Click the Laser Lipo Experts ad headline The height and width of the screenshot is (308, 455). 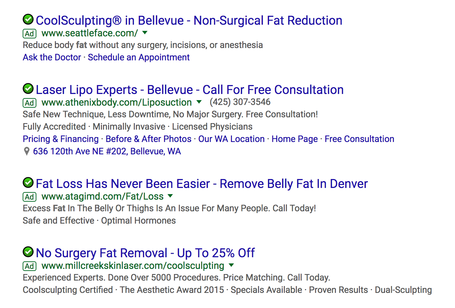tap(189, 90)
